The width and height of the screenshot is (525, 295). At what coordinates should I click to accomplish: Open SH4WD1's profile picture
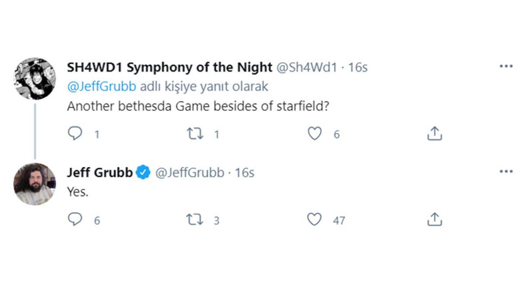tap(35, 78)
